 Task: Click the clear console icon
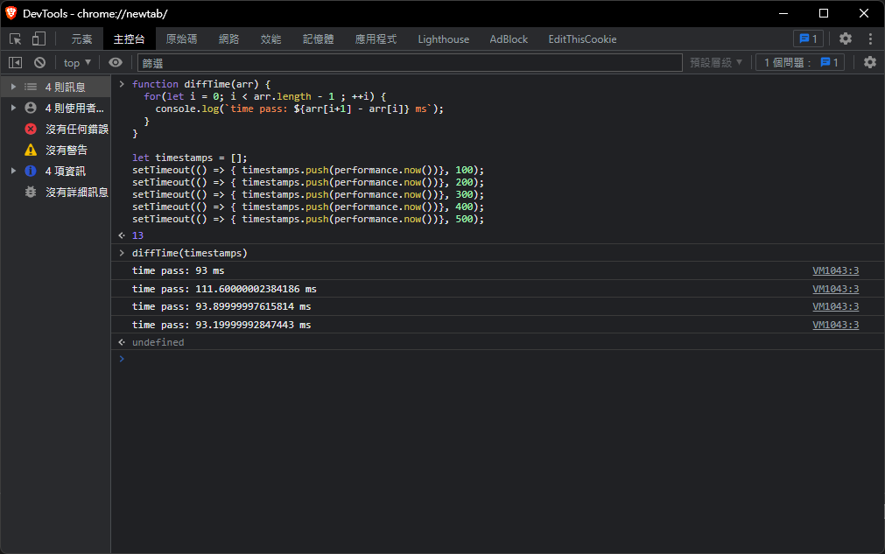(39, 63)
